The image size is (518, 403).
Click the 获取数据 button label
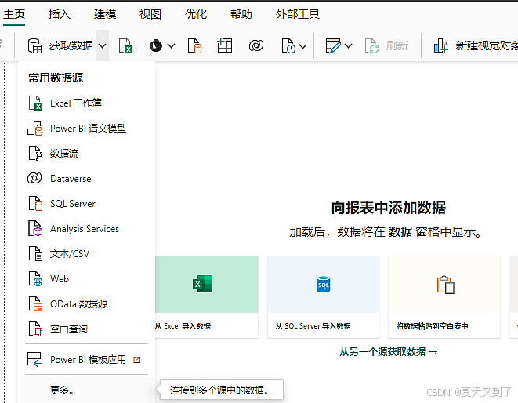tap(71, 45)
